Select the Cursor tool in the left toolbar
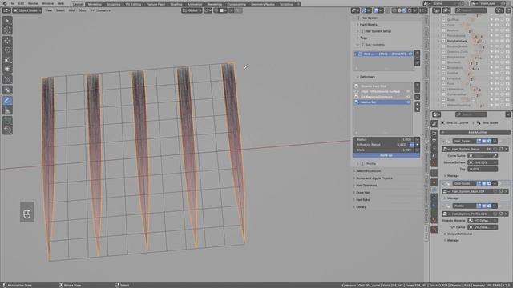513x288 pixels. click(x=7, y=30)
